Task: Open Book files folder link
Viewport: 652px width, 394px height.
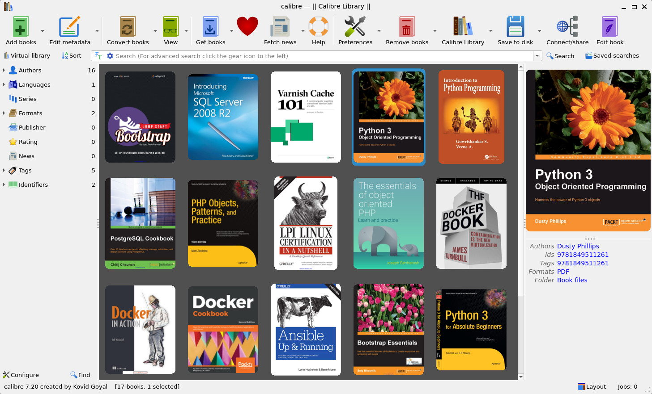Action: click(572, 280)
